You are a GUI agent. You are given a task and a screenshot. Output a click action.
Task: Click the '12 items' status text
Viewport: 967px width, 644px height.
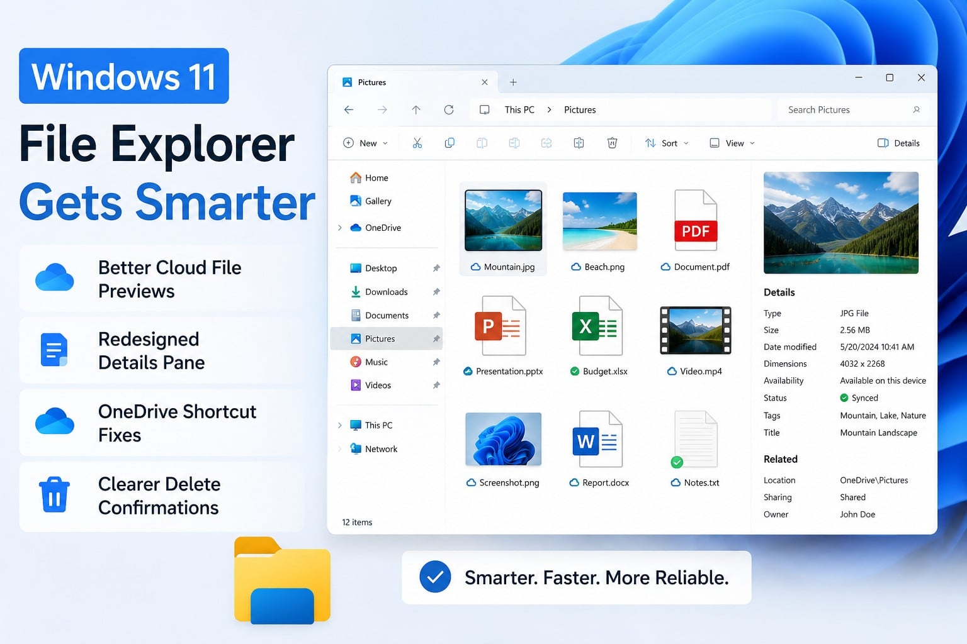click(x=357, y=522)
